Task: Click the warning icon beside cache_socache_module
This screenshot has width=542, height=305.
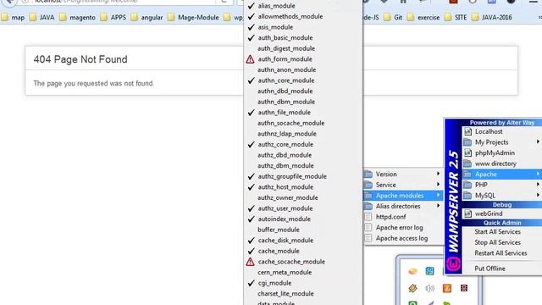Action: pyautogui.click(x=251, y=262)
